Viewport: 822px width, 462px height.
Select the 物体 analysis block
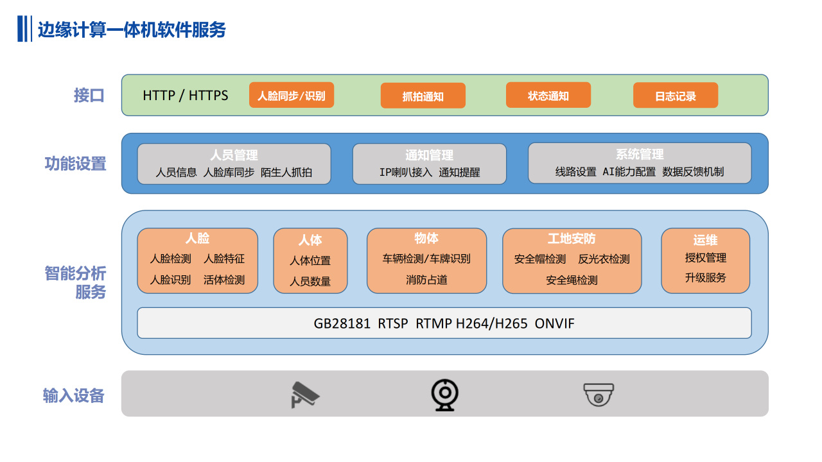click(426, 261)
